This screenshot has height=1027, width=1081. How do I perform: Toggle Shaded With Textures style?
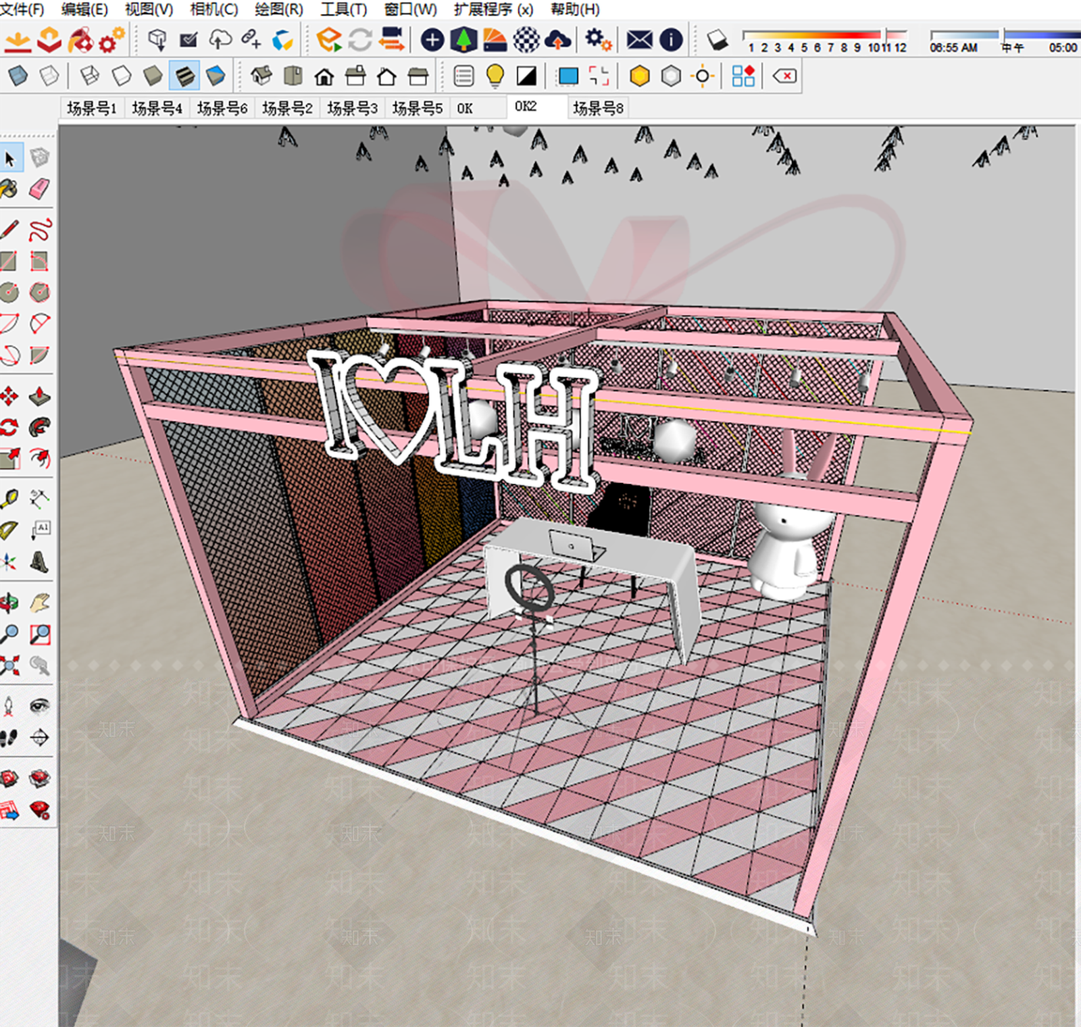[x=184, y=76]
